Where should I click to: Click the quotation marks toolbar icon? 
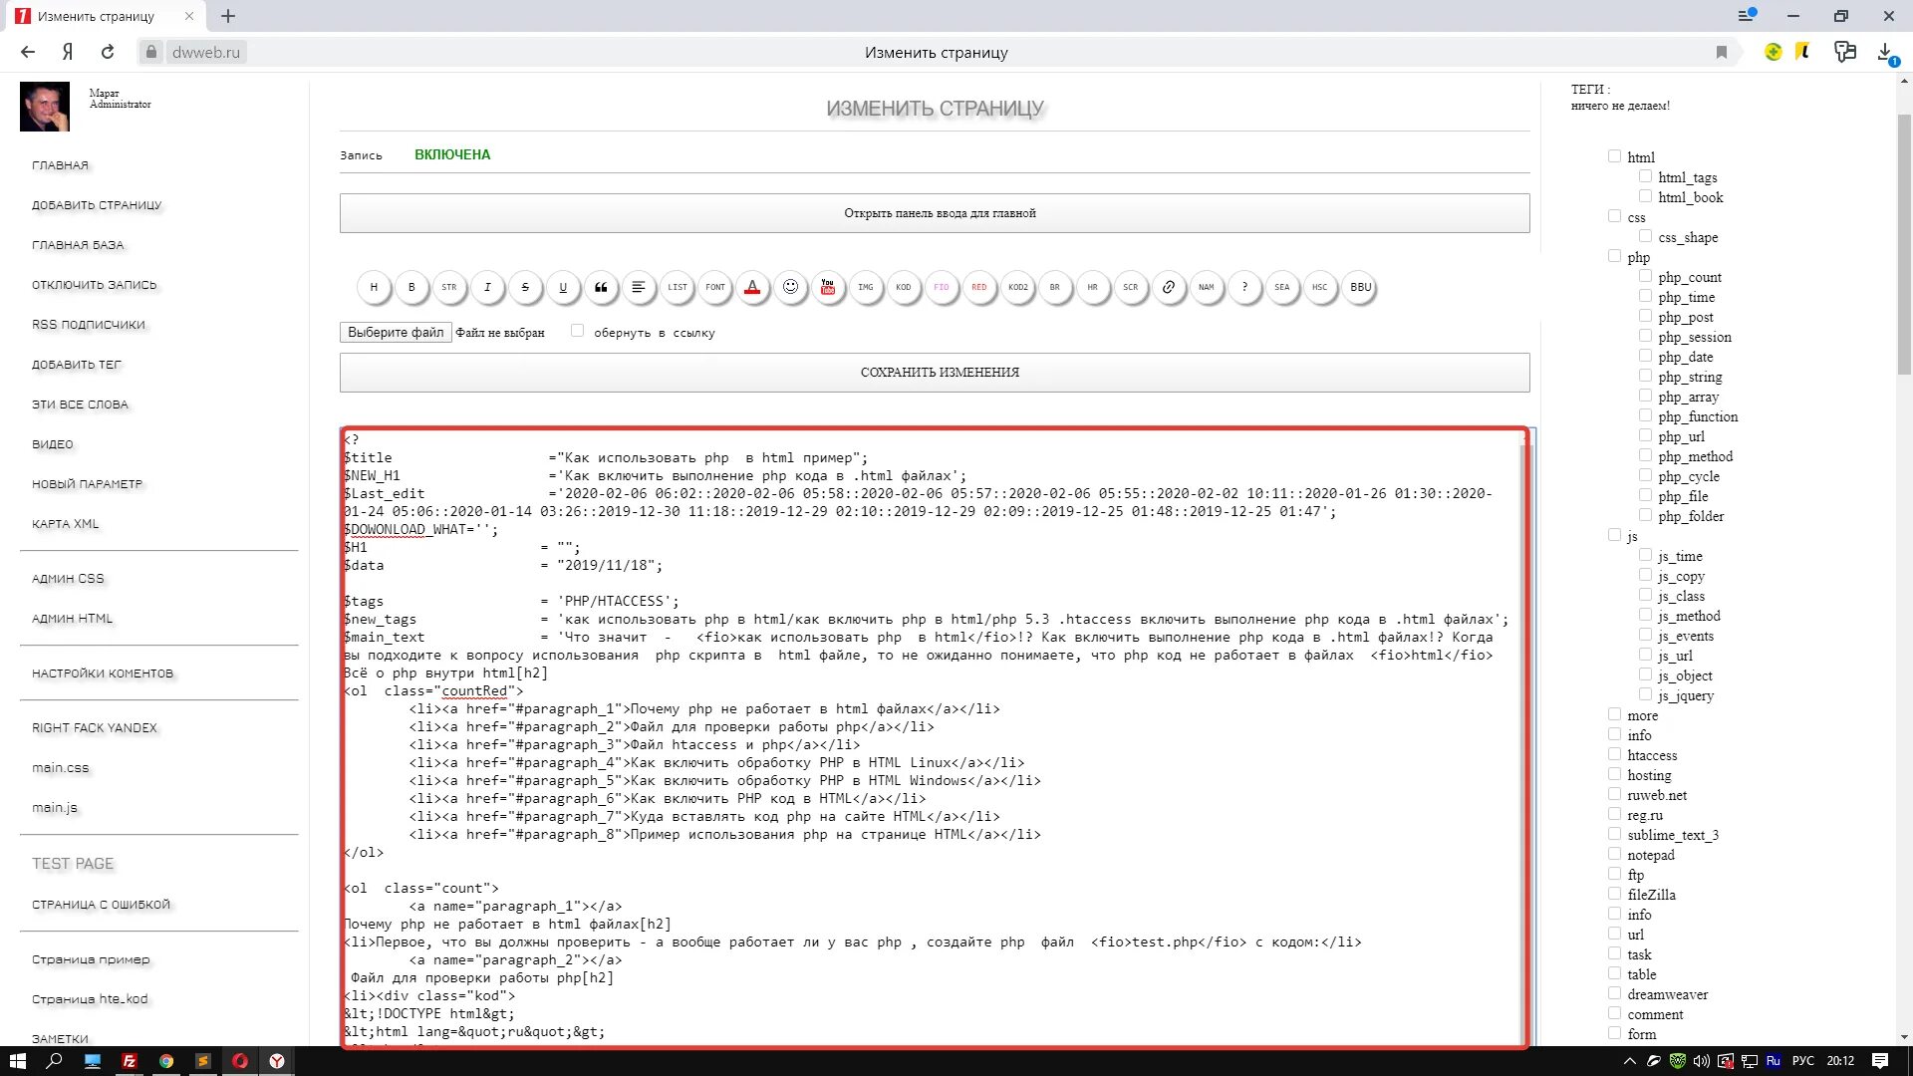[601, 287]
